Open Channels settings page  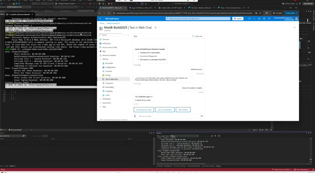(109, 71)
